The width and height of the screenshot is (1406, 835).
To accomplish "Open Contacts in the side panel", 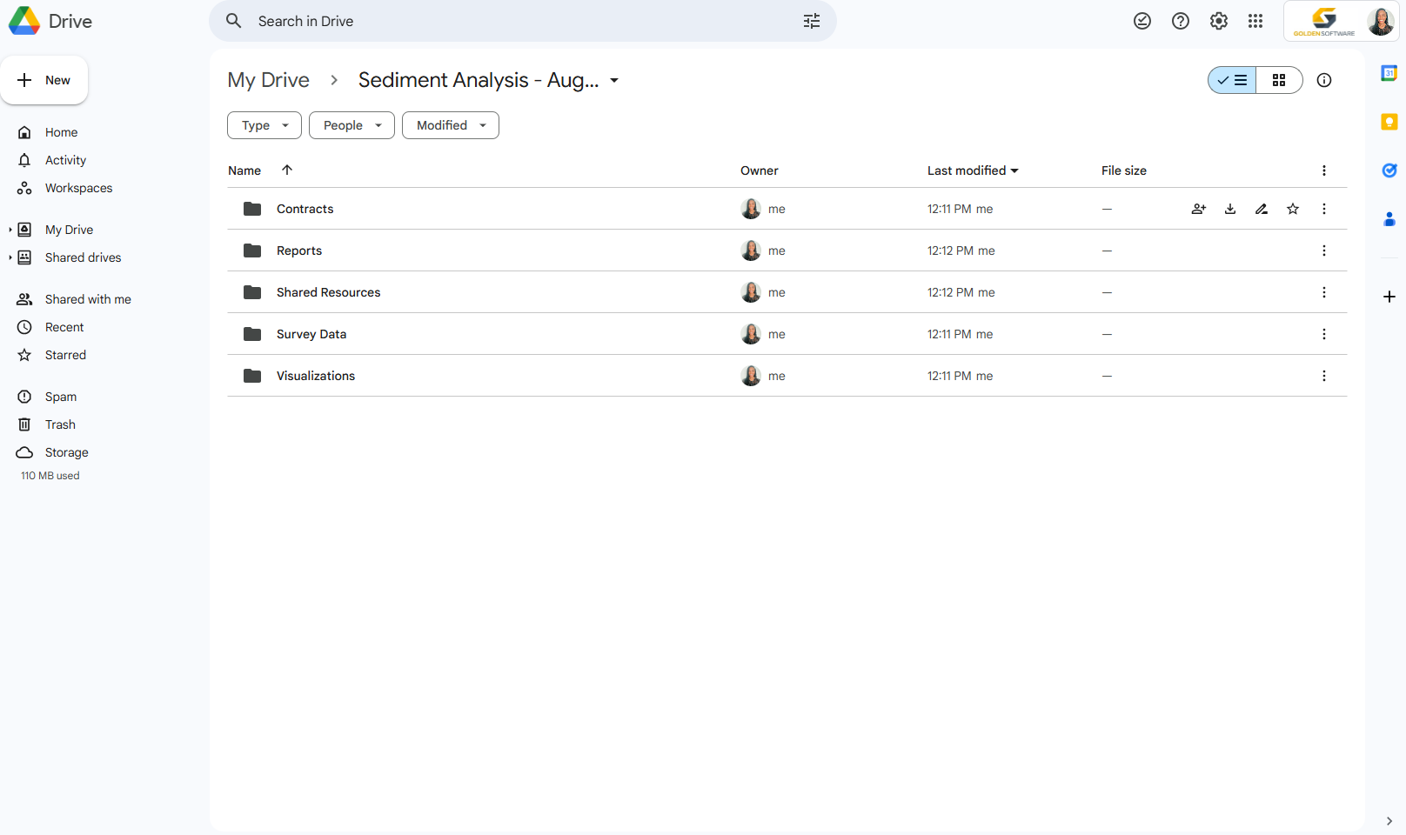I will (1389, 219).
